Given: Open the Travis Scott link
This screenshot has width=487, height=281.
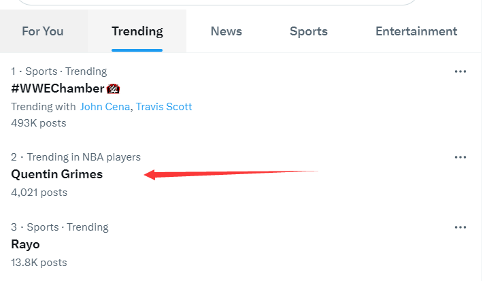Looking at the screenshot, I should point(164,107).
